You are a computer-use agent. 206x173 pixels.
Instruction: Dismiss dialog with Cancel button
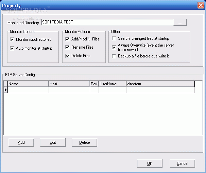click(182, 163)
